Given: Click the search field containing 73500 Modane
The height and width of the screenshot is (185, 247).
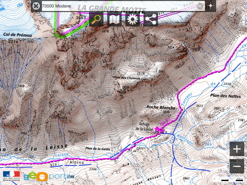Looking at the screenshot, I should (x=123, y=6).
